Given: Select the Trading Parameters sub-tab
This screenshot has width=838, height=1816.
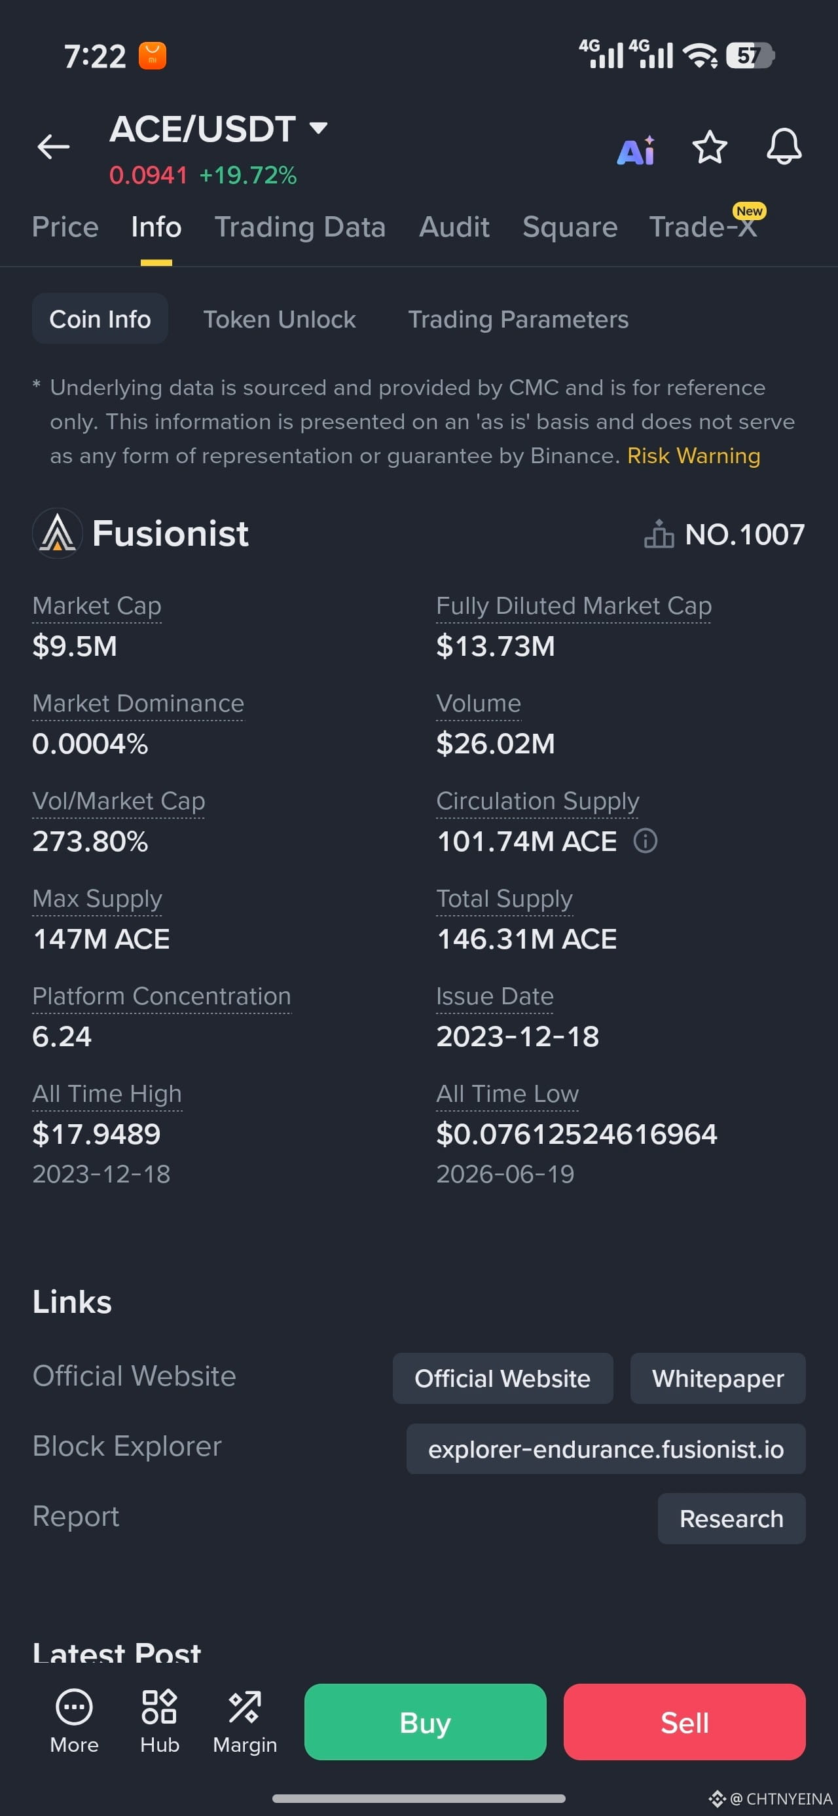Looking at the screenshot, I should 518,319.
